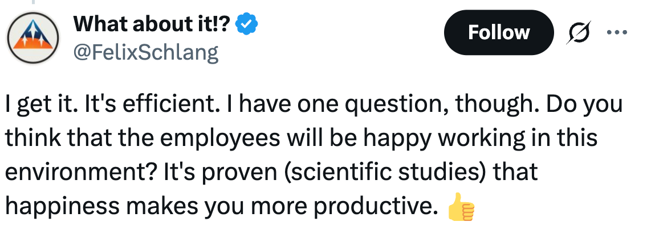This screenshot has height=234, width=651.
Task: Open the three-dot more options menu
Action: (x=617, y=32)
